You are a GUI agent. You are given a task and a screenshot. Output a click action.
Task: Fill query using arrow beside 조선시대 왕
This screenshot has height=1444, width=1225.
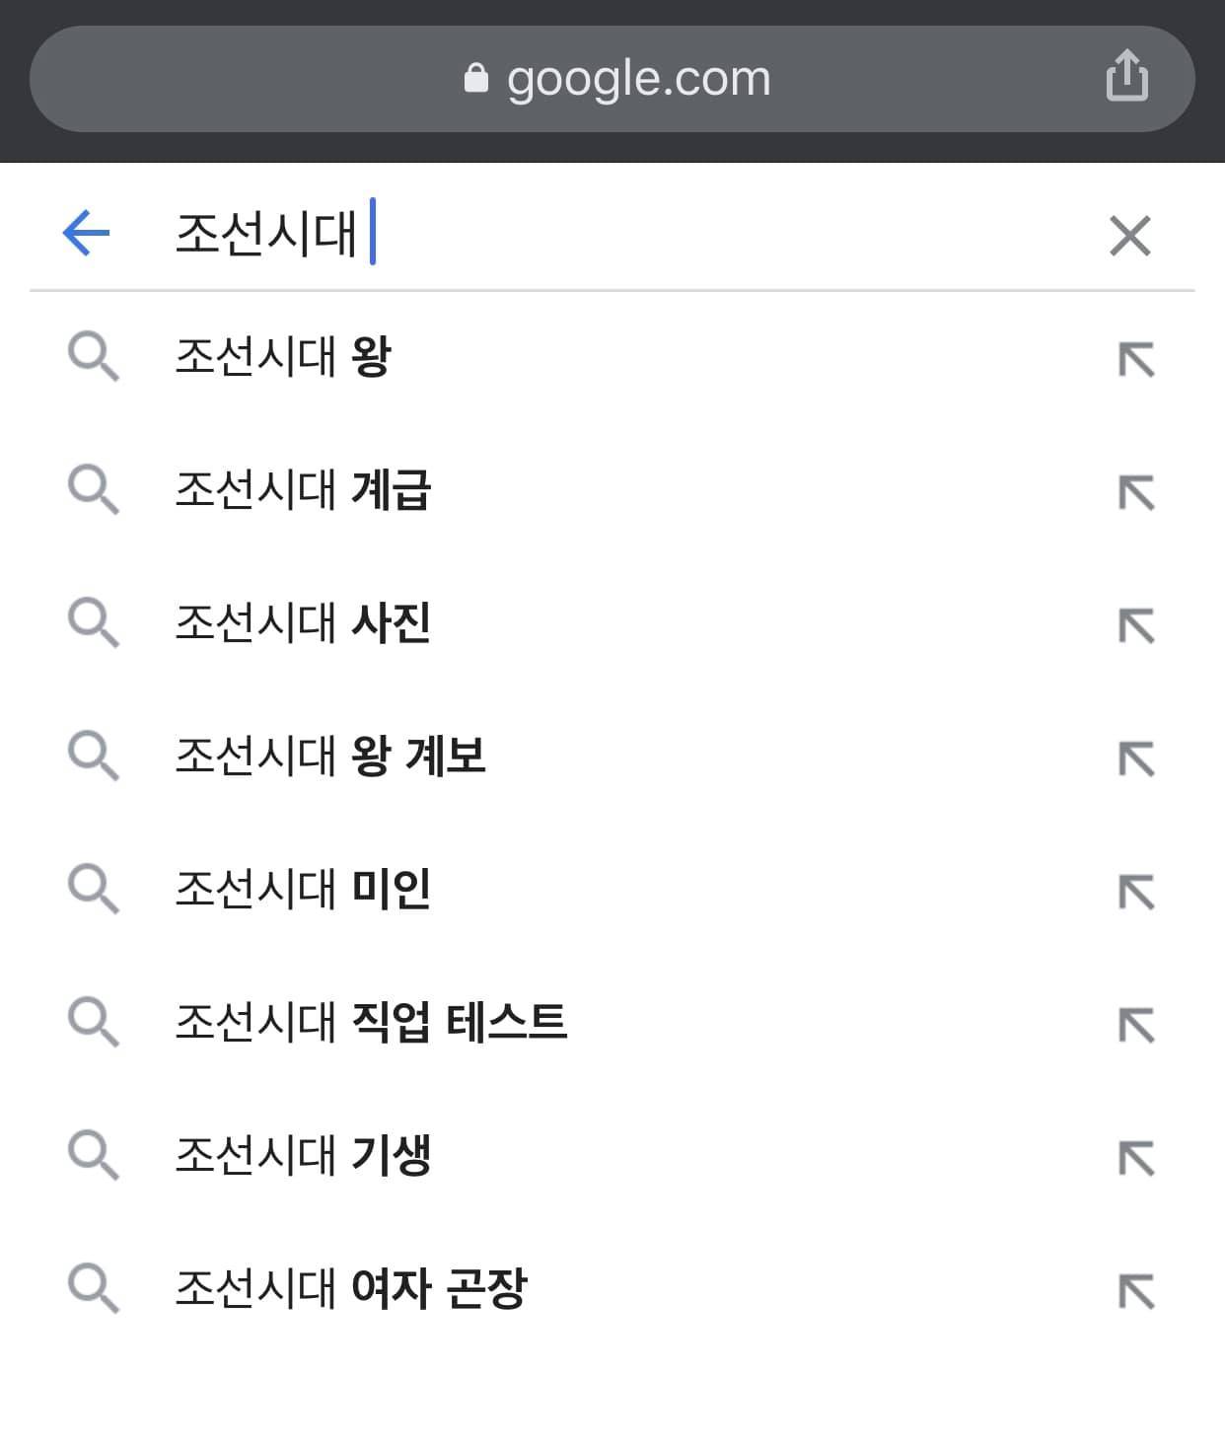tap(1135, 359)
